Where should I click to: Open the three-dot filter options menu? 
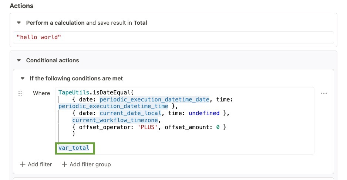pyautogui.click(x=324, y=94)
